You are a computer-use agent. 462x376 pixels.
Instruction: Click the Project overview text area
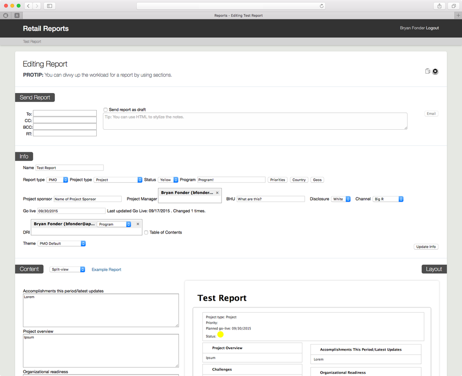click(101, 351)
